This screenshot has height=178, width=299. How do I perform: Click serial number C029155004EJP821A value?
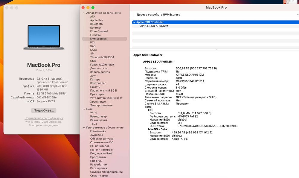(190, 81)
